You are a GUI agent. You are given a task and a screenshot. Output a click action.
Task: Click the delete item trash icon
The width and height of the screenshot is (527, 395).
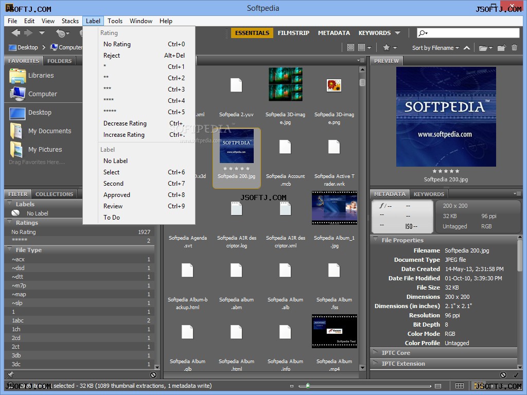click(514, 47)
